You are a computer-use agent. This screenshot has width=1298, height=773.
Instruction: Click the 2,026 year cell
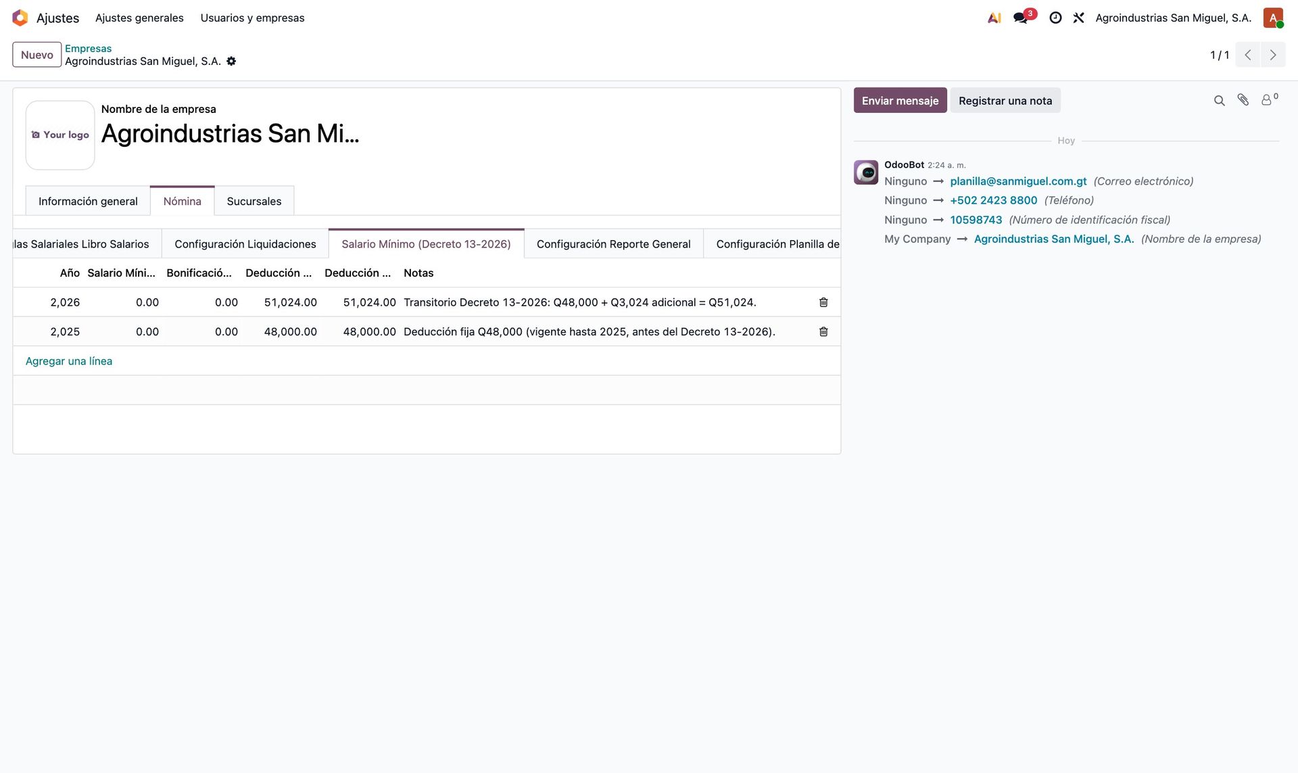65,302
